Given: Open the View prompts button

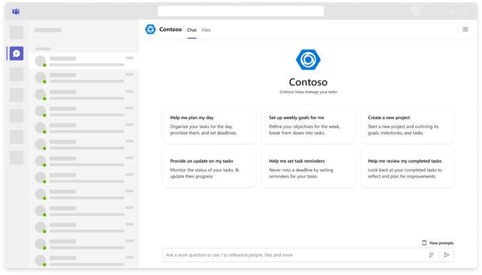Looking at the screenshot, I should click(438, 243).
